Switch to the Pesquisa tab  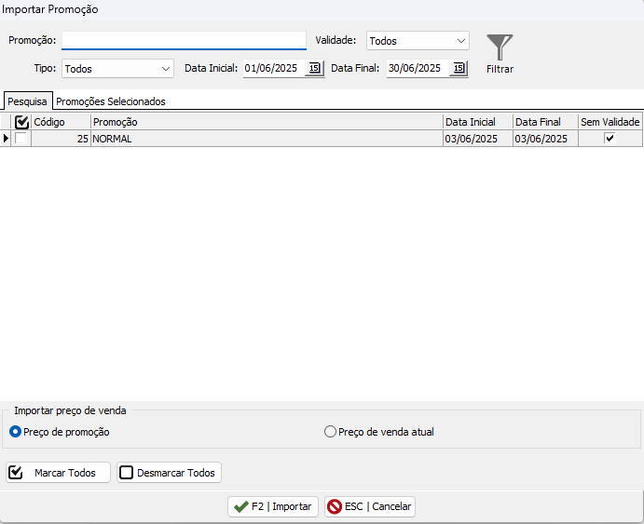tap(27, 101)
